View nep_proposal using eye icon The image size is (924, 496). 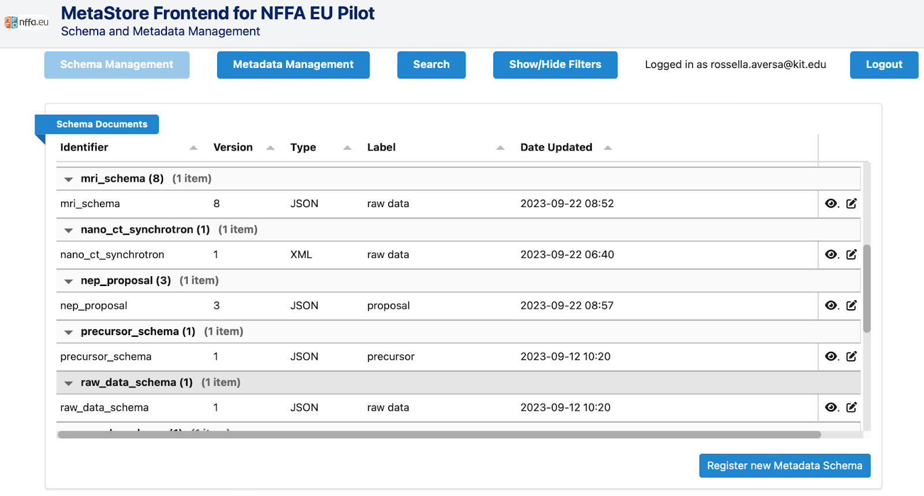831,306
